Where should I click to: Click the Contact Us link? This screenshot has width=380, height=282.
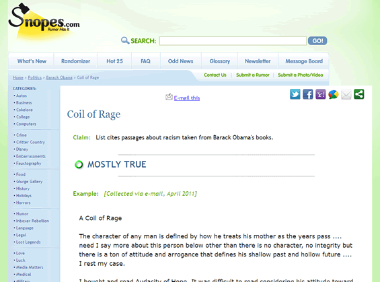[215, 75]
